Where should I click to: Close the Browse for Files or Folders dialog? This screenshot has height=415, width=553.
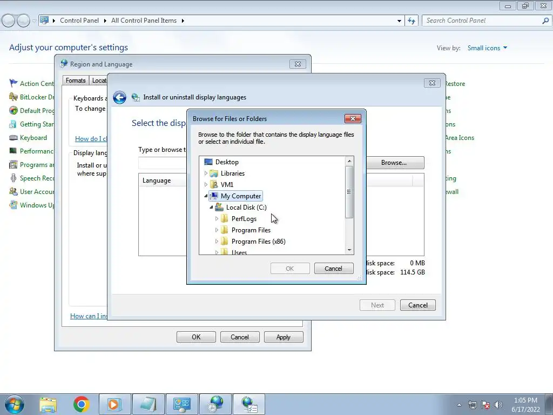pos(353,118)
